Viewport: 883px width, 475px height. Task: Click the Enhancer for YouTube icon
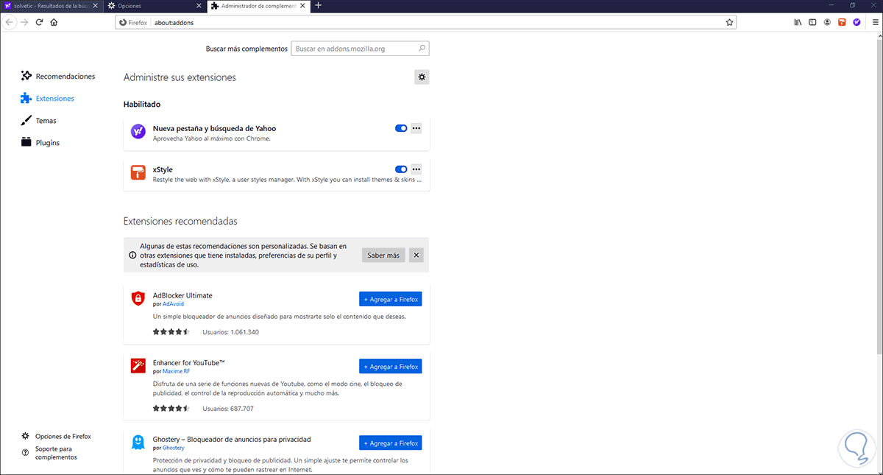138,365
